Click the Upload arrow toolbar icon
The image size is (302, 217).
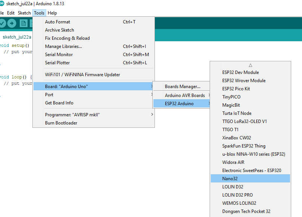coord(12,23)
